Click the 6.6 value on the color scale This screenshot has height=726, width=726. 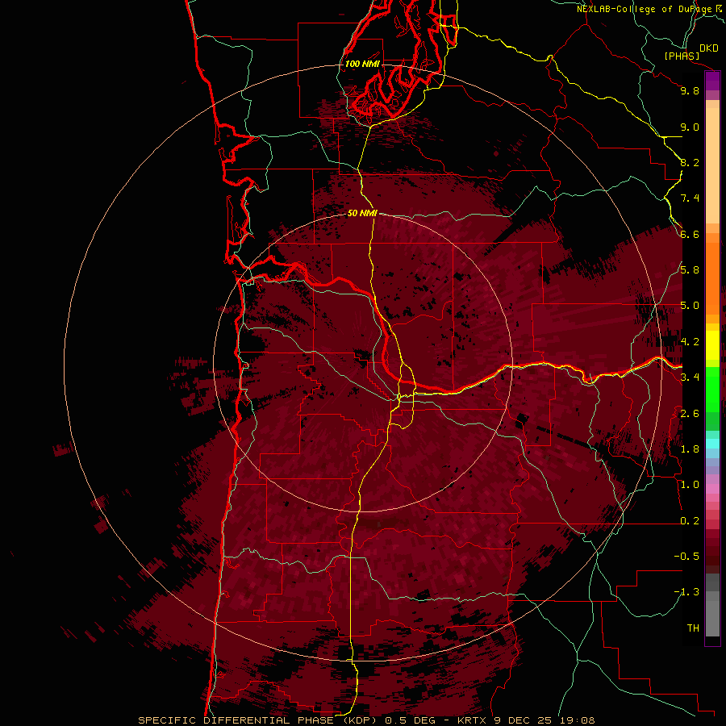690,234
